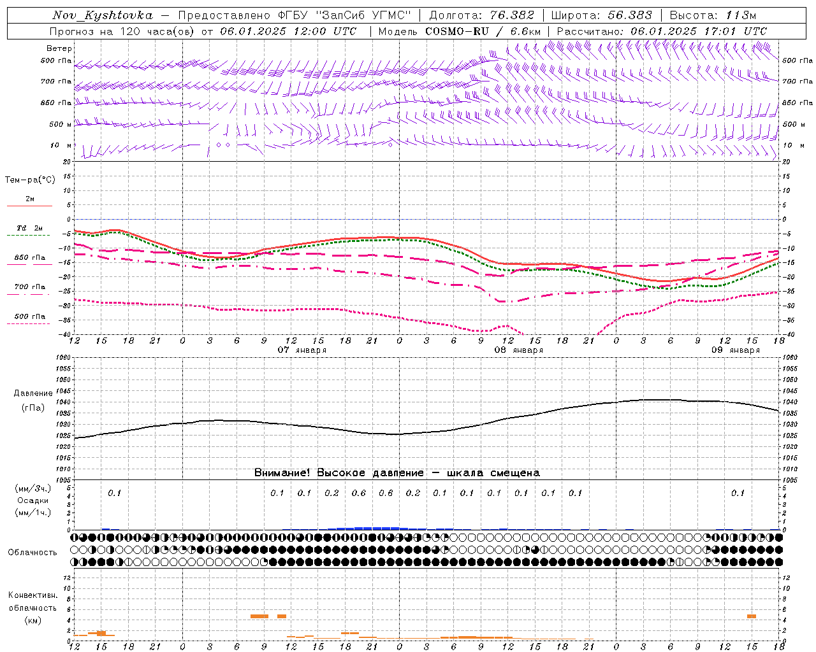Click the 'Конвективн.' convective cloud label

point(33,595)
